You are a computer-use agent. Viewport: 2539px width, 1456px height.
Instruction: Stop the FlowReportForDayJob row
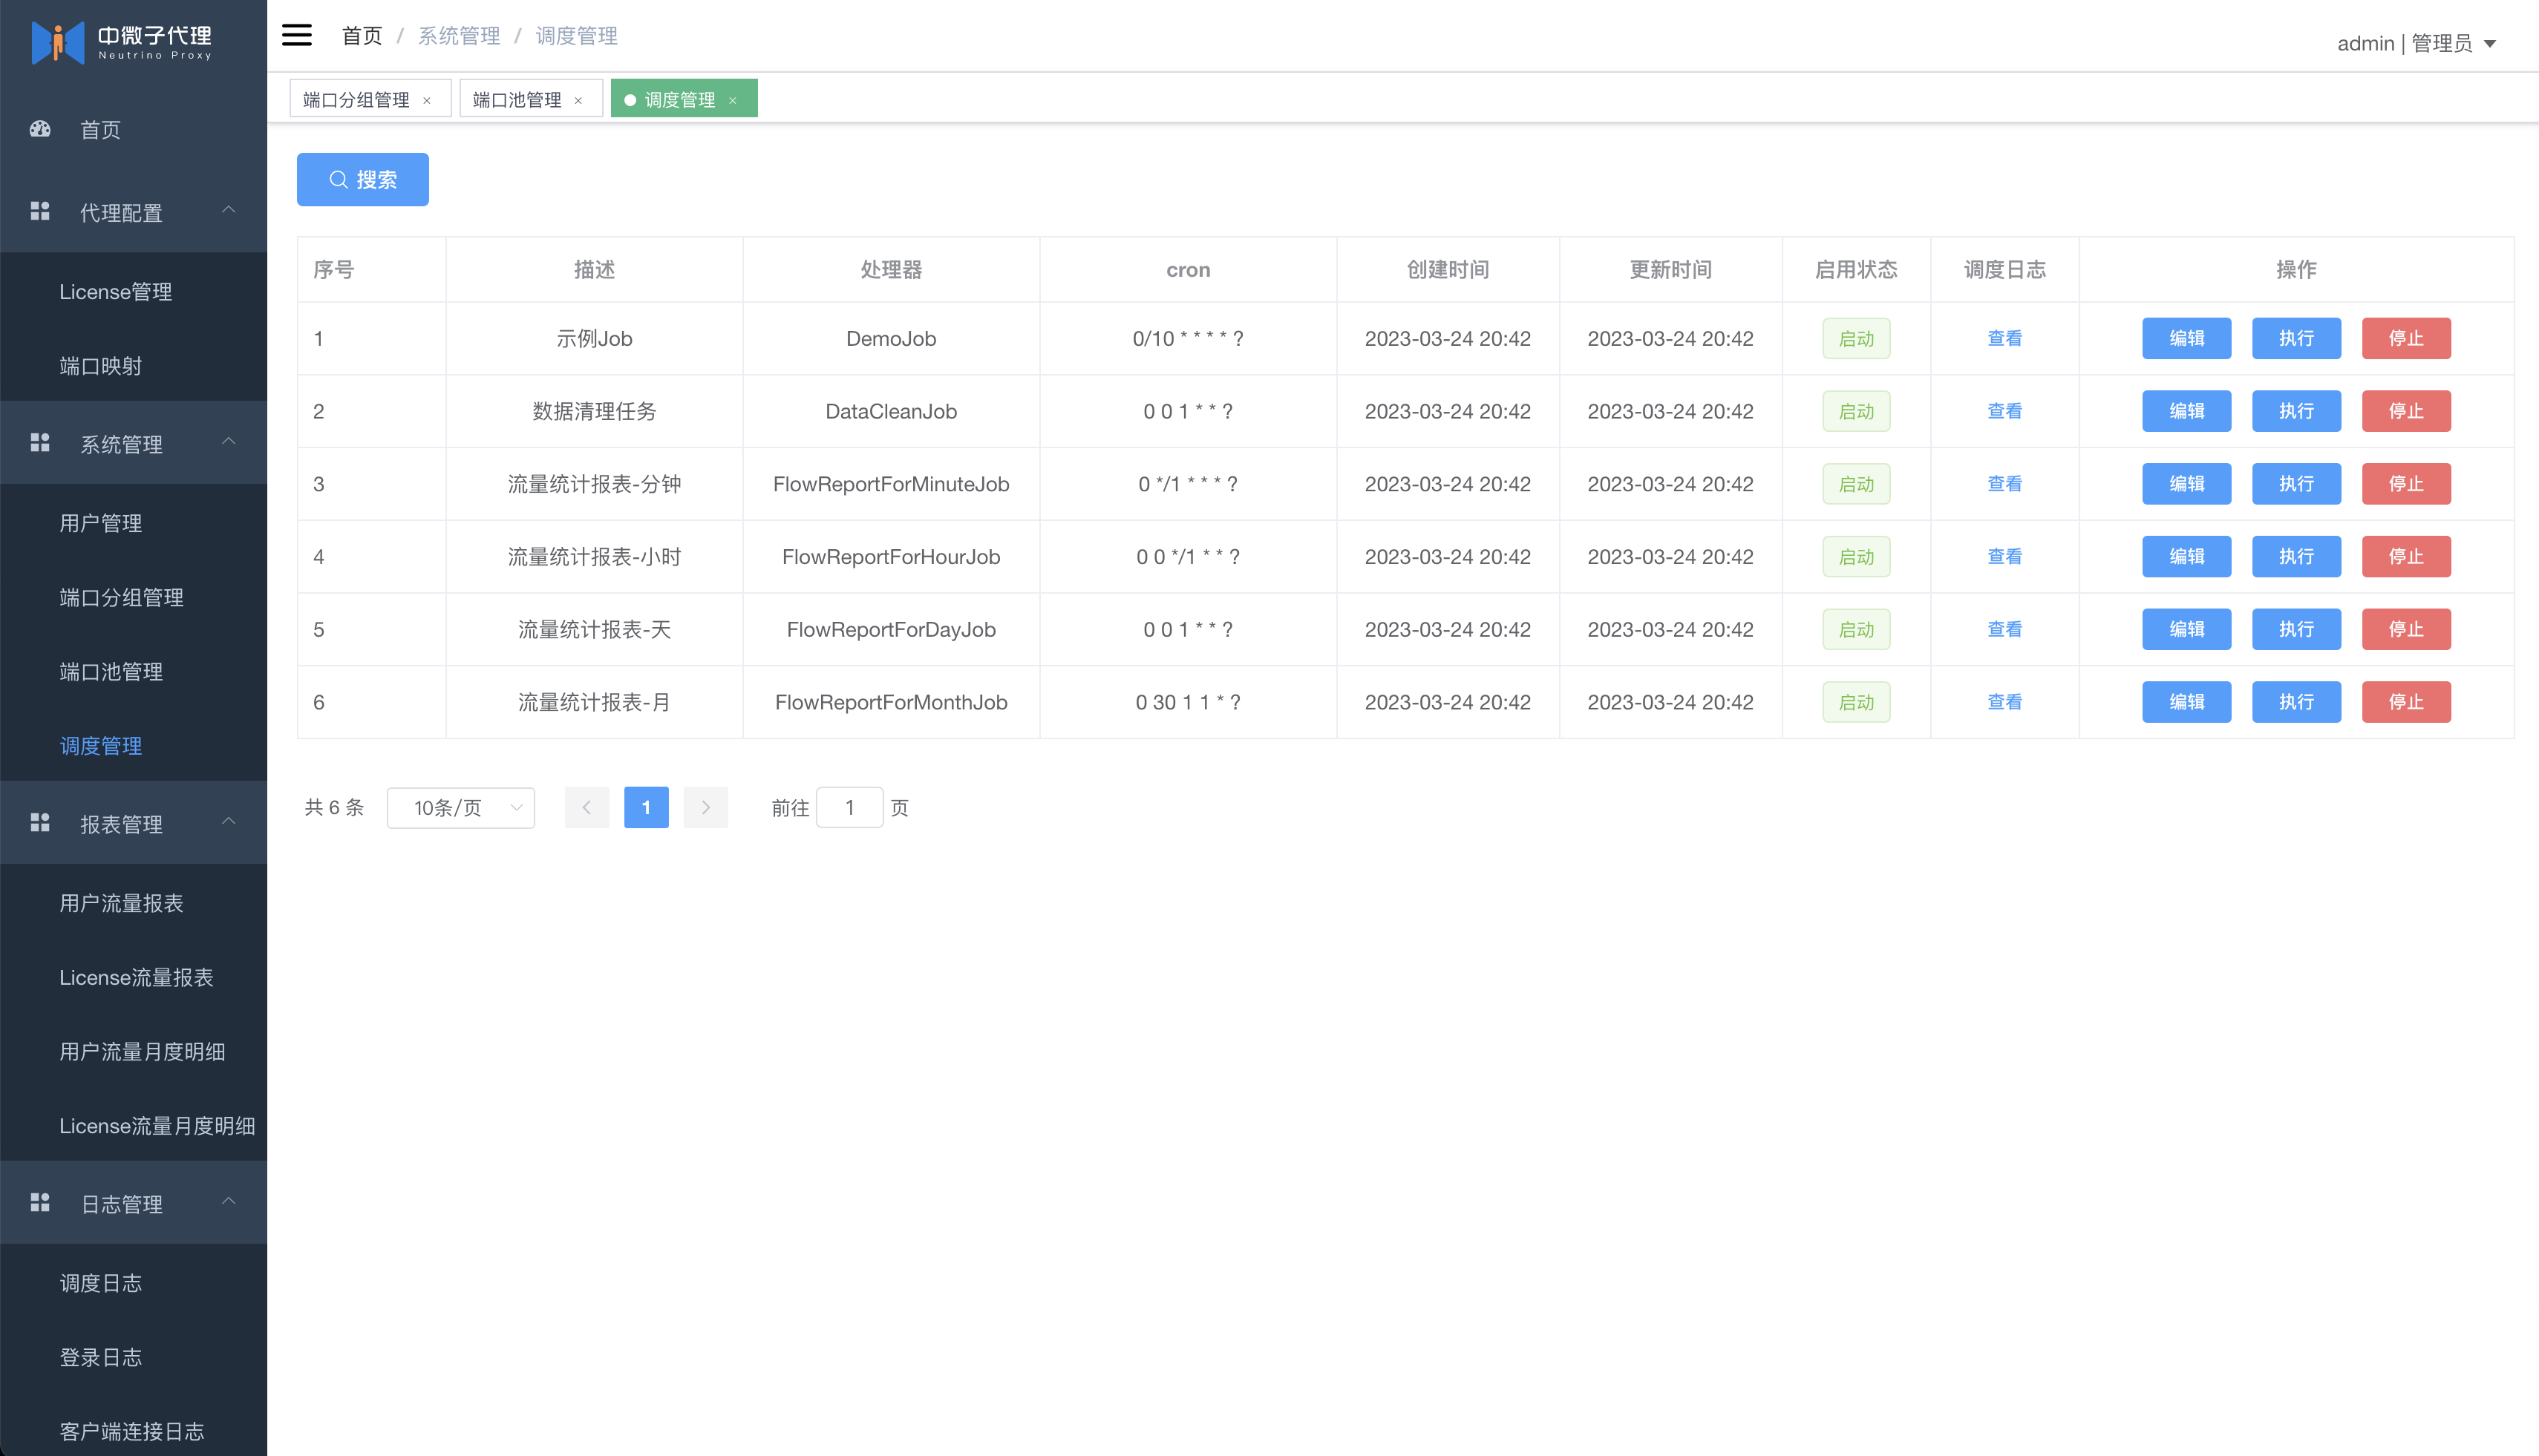(2407, 629)
